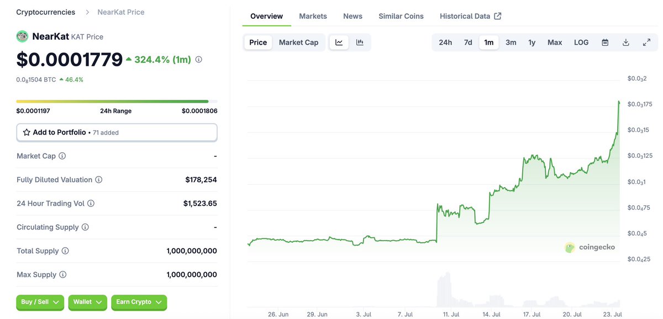Open Fully Diluted Valuation info icon
This screenshot has height=319, width=663.
coord(98,180)
